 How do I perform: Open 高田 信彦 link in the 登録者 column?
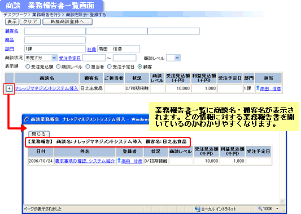[132, 162]
